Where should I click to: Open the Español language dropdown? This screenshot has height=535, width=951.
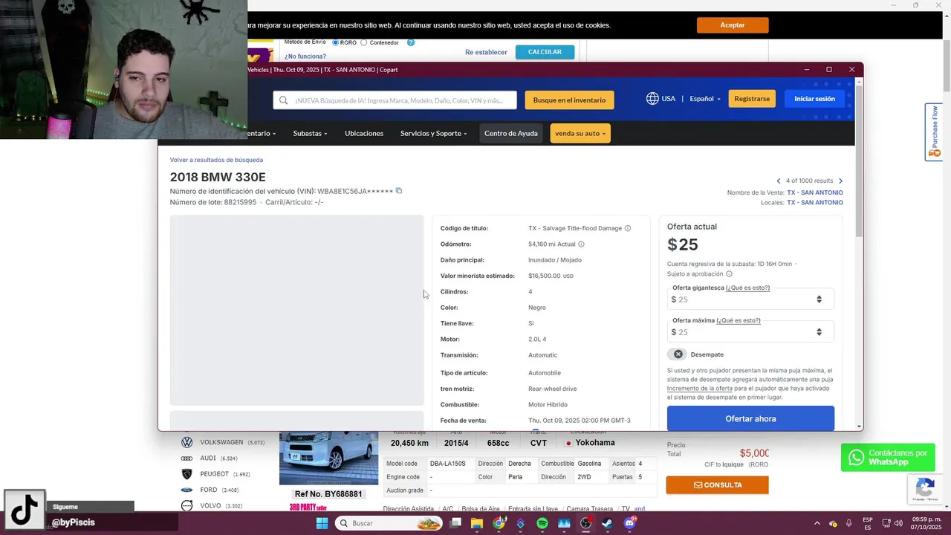pyautogui.click(x=705, y=99)
